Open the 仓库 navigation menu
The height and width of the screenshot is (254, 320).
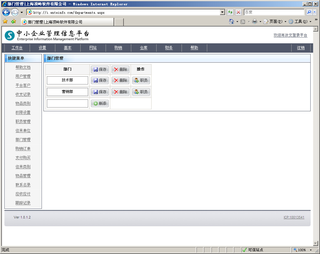click(x=143, y=48)
